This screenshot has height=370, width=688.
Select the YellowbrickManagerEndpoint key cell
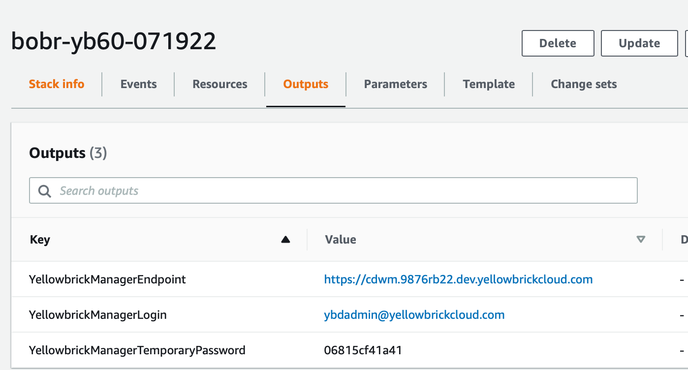[107, 279]
